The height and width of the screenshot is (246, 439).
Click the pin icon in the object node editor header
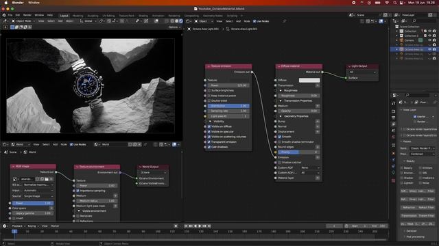coord(285,21)
